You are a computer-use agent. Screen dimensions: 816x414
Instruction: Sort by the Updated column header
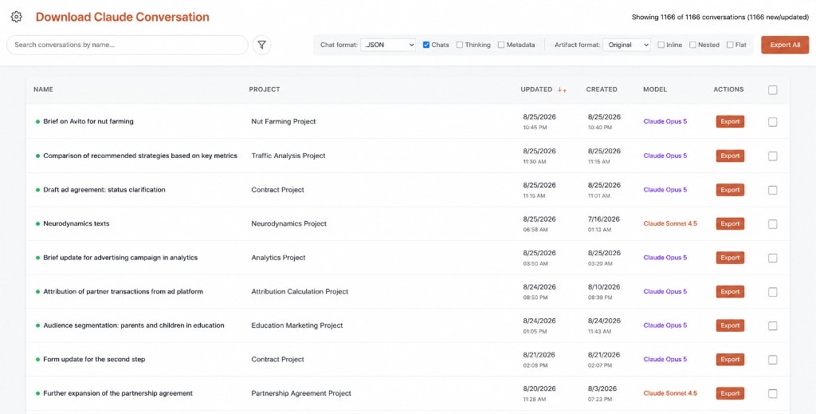(x=536, y=89)
